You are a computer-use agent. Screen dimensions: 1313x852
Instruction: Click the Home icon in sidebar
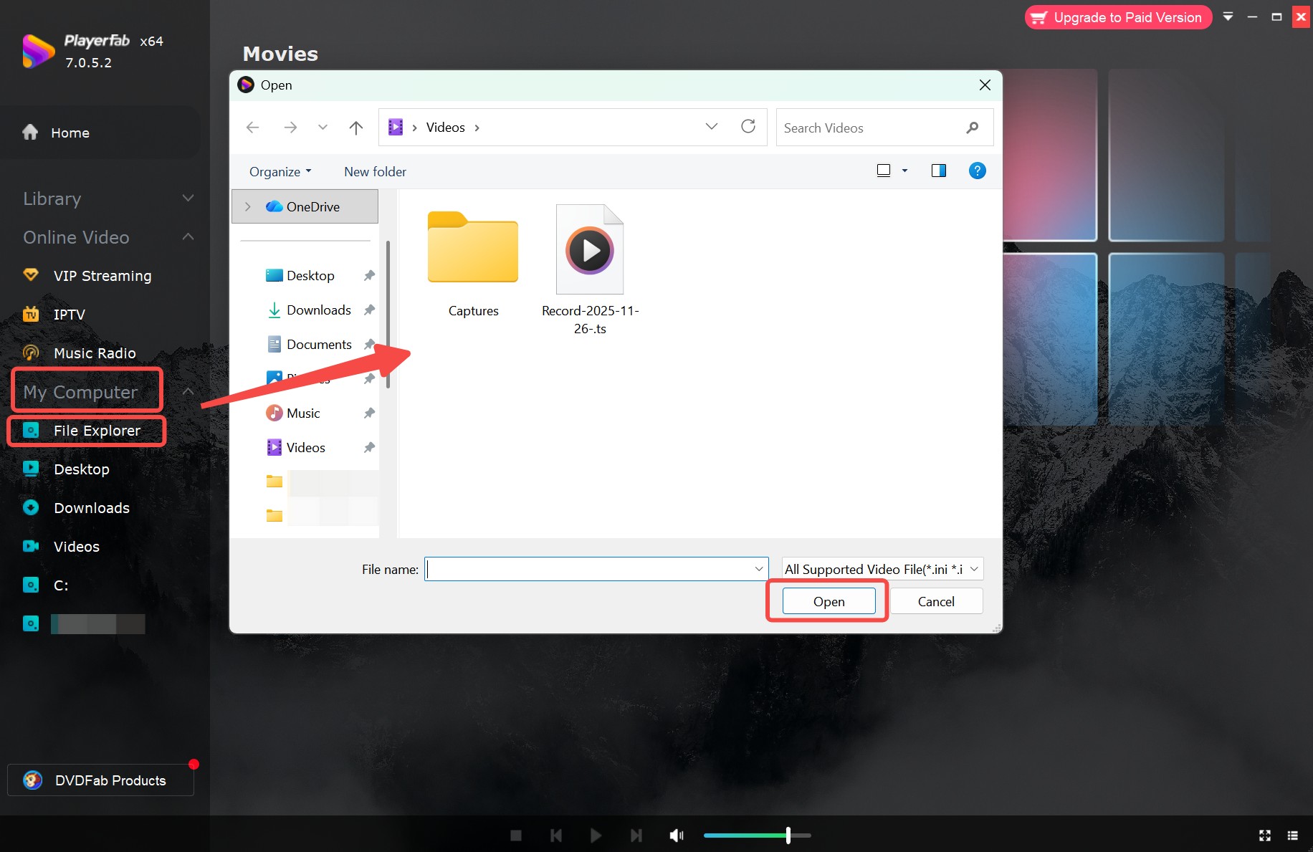[x=30, y=132]
